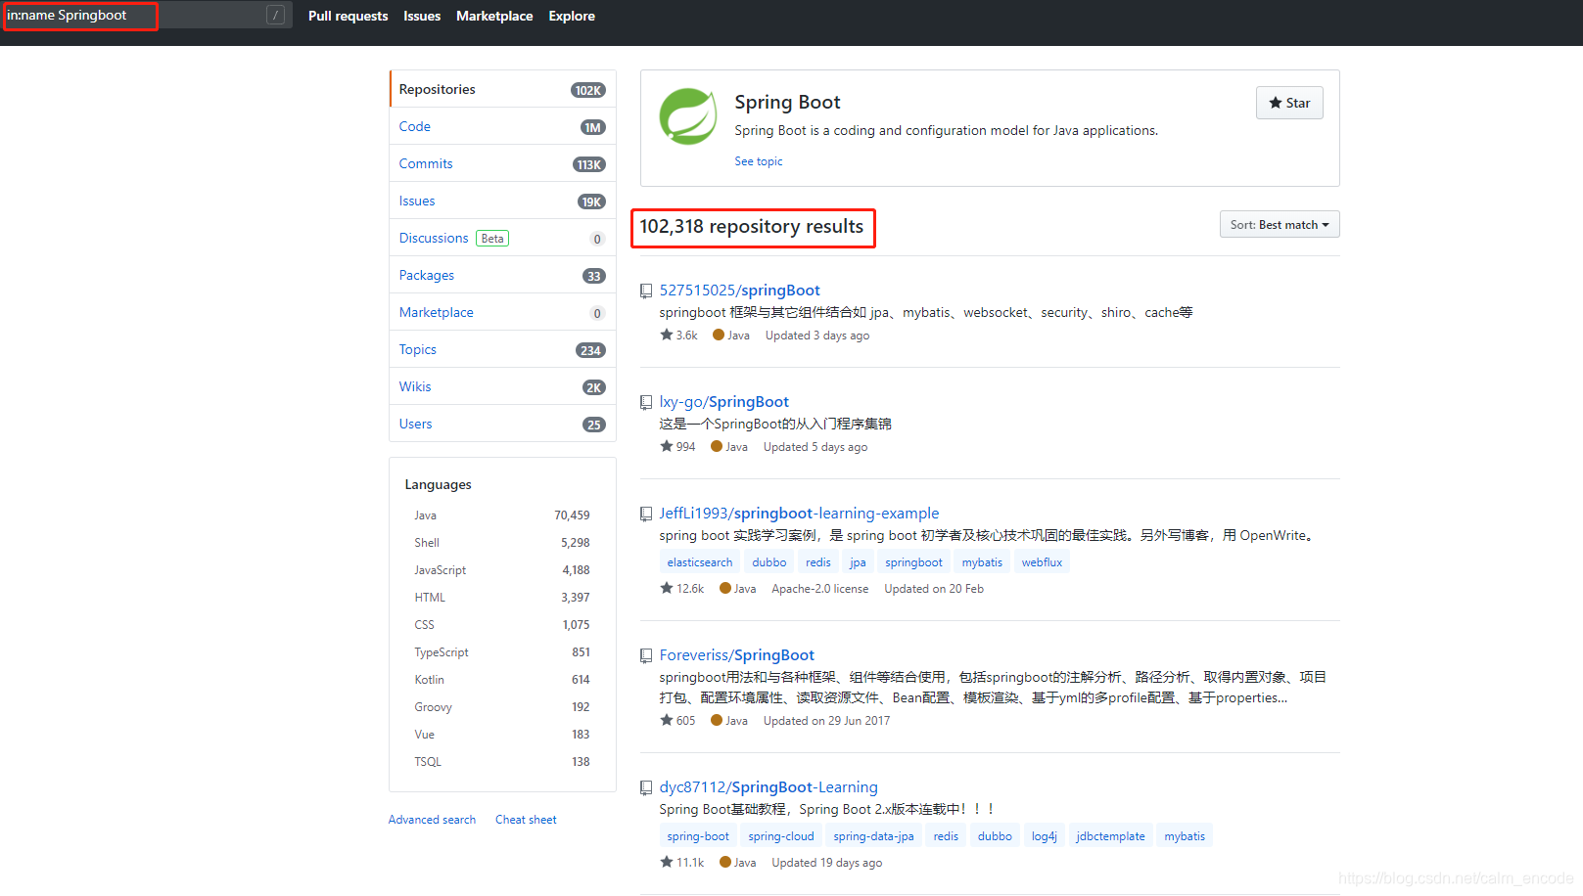Filter results by JavaScript language
The height and width of the screenshot is (896, 1583).
[502, 570]
